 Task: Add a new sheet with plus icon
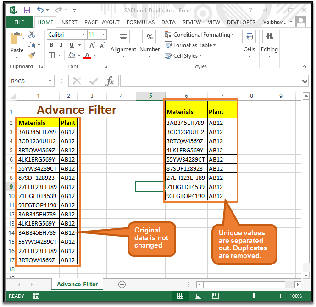coord(122,284)
